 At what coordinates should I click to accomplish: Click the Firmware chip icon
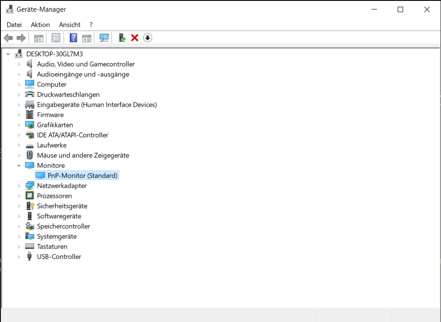(x=29, y=115)
